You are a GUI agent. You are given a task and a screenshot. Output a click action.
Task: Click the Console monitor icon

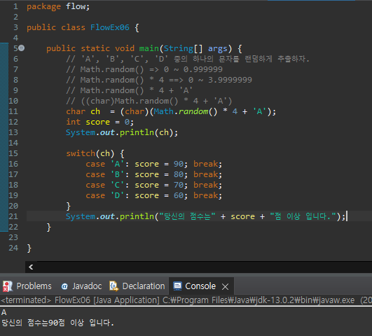coord(177,286)
